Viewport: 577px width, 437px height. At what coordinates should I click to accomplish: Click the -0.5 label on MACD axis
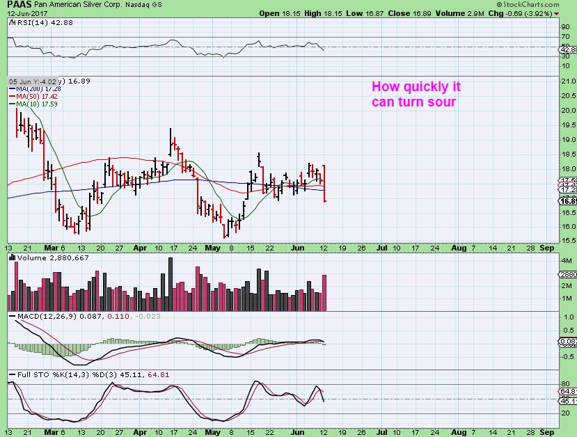tap(568, 357)
